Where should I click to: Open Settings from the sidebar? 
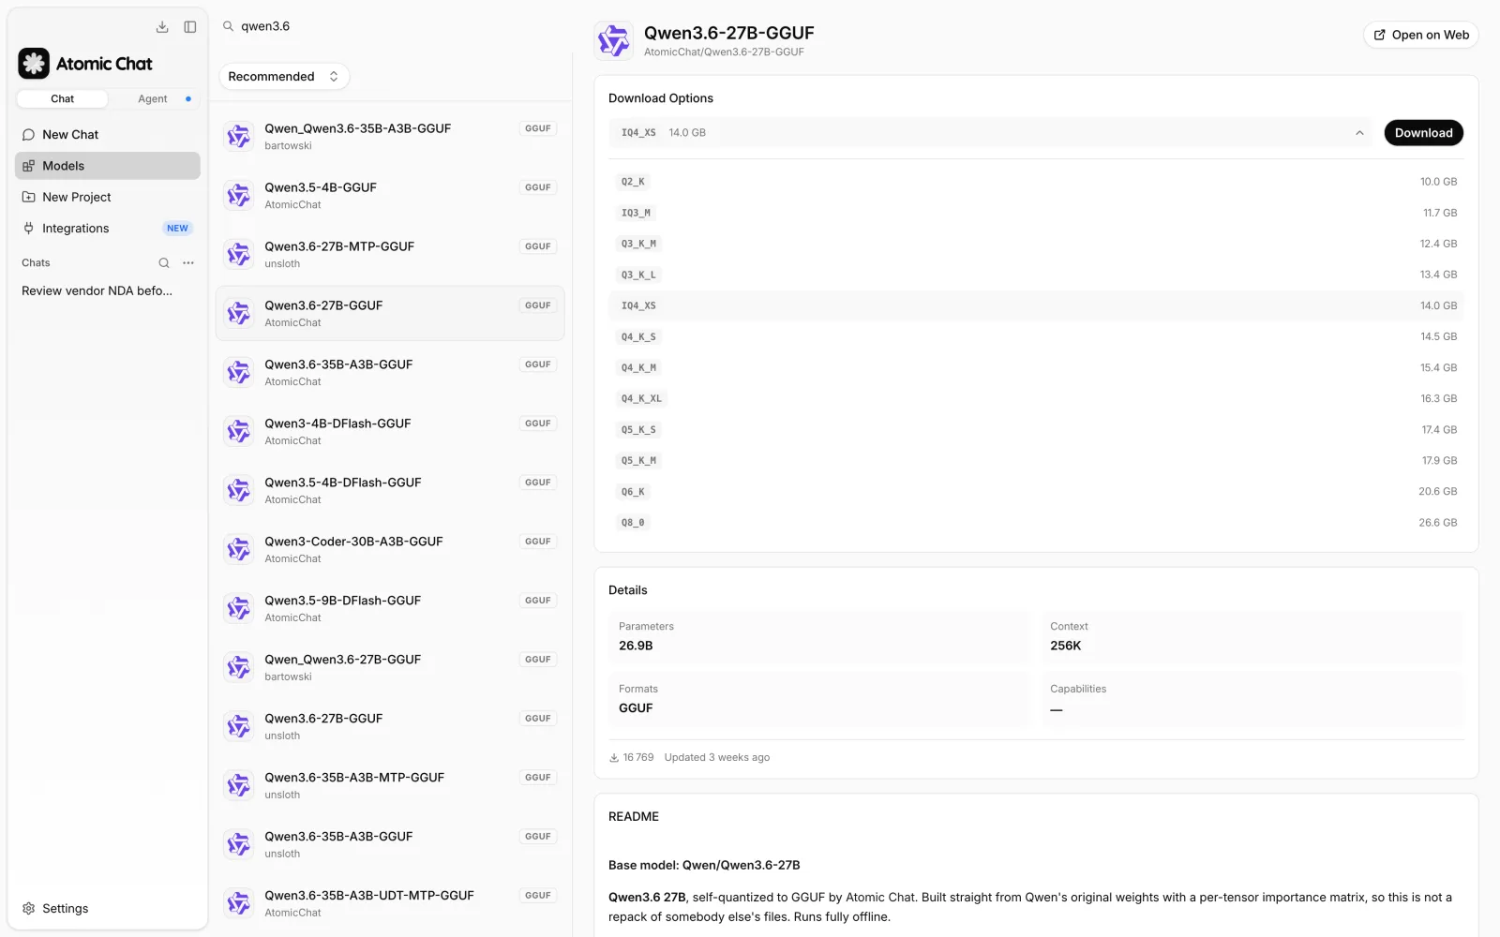pyautogui.click(x=108, y=909)
